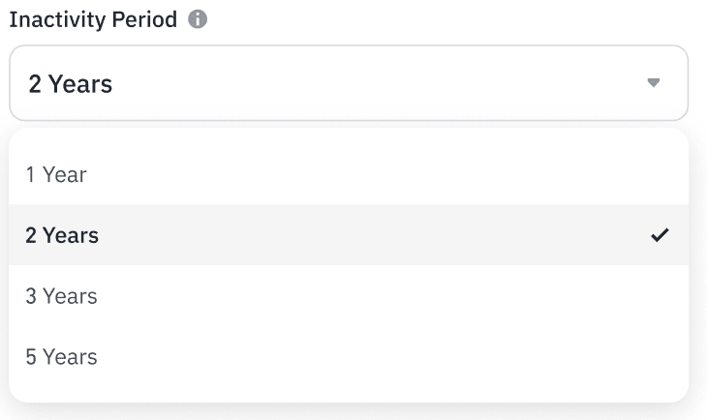Click the Inactivity Period label text

93,19
